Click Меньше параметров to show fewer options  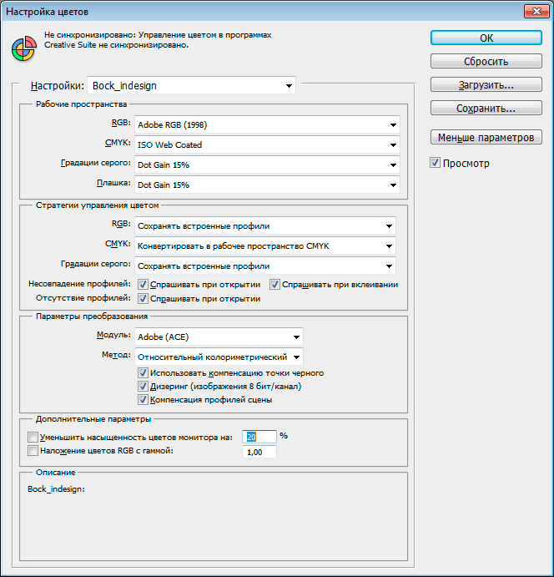(486, 137)
